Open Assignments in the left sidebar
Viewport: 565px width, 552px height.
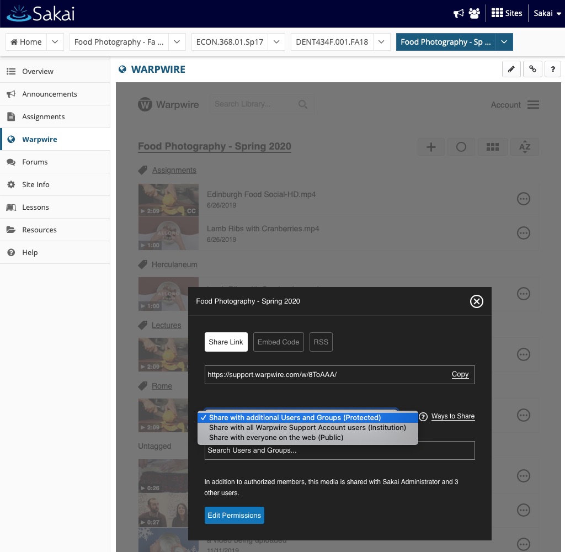pyautogui.click(x=55, y=117)
